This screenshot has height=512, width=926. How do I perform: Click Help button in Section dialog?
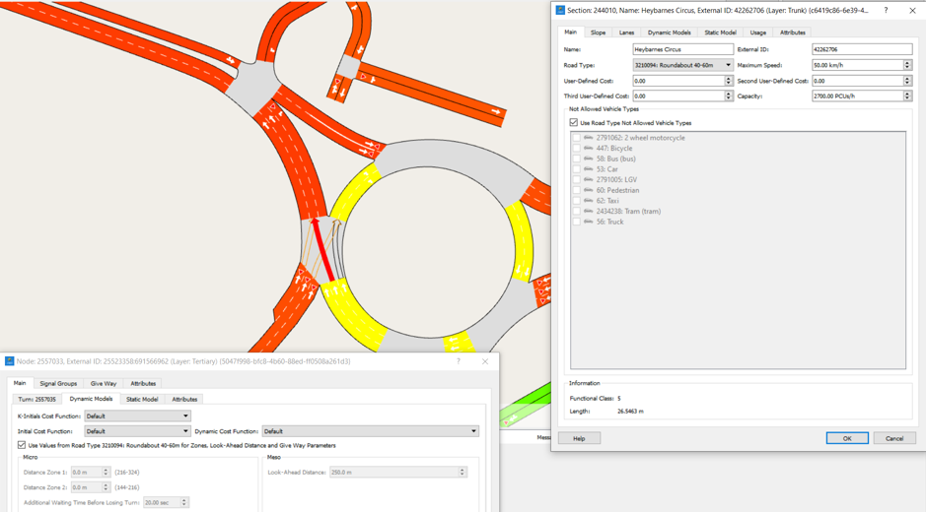[579, 438]
